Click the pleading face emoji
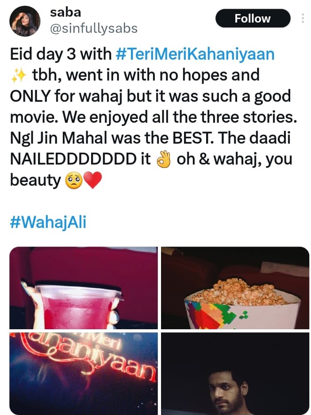The image size is (311, 415). [x=74, y=180]
